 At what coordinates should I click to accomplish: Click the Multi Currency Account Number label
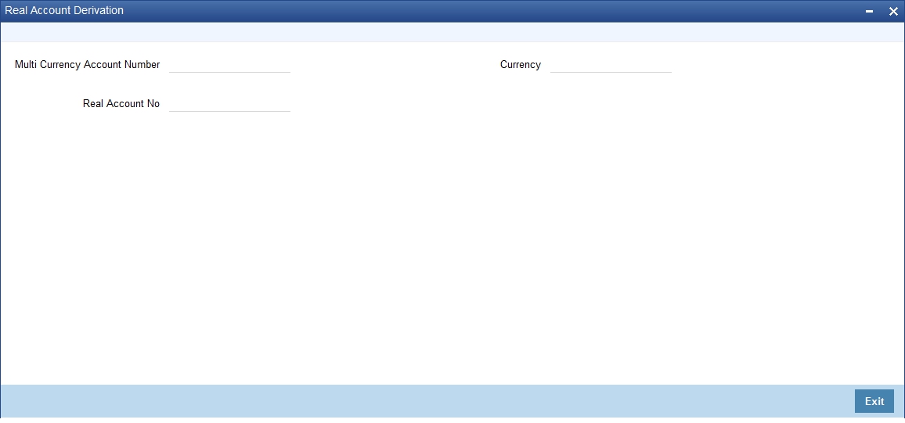pos(87,65)
